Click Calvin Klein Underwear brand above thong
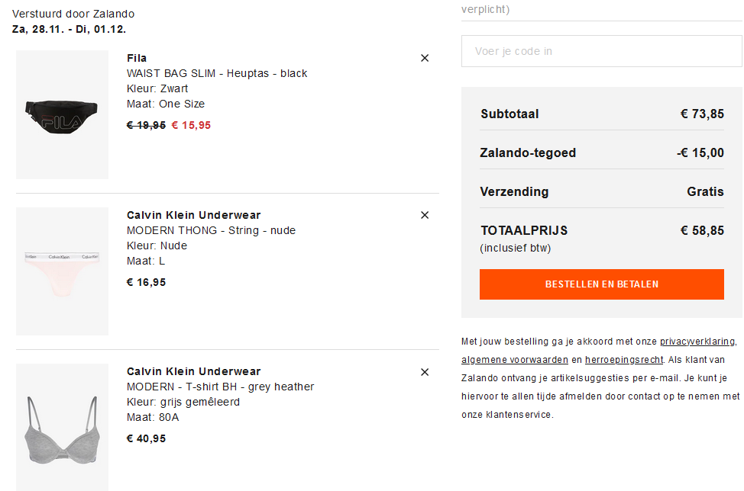 [x=193, y=215]
